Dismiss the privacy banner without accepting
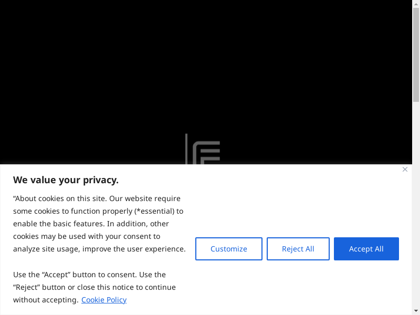Screen dimensions: 420x315 [x=405, y=170]
